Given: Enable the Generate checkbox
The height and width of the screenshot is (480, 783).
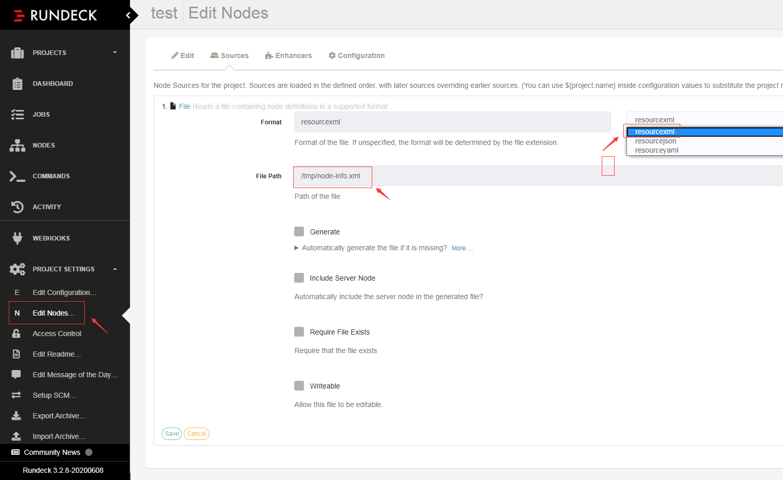Looking at the screenshot, I should (x=299, y=232).
